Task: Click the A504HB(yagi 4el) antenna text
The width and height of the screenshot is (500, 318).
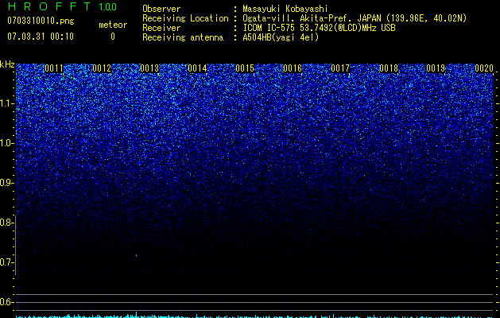Action: point(281,37)
